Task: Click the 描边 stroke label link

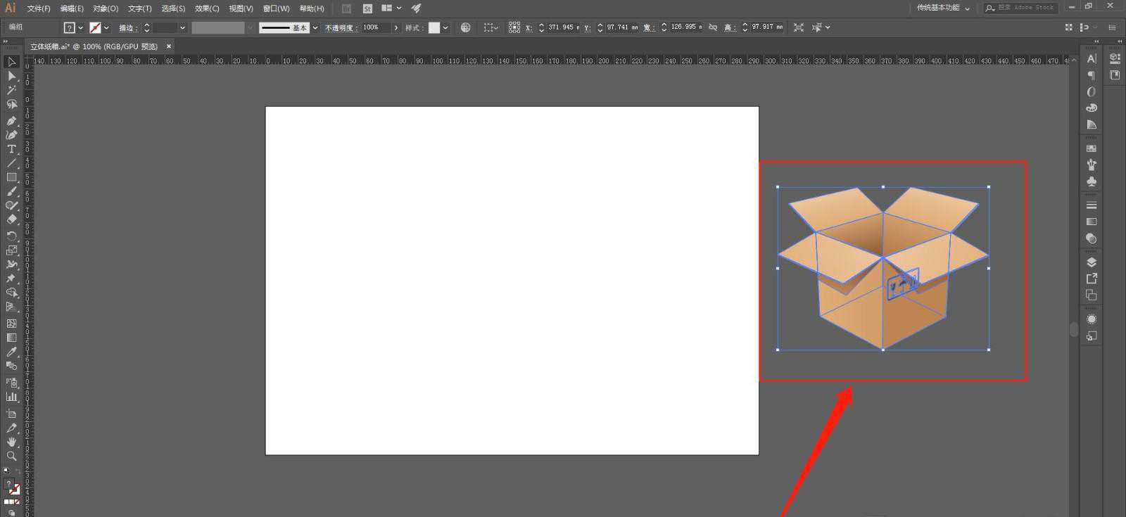Action: [127, 27]
